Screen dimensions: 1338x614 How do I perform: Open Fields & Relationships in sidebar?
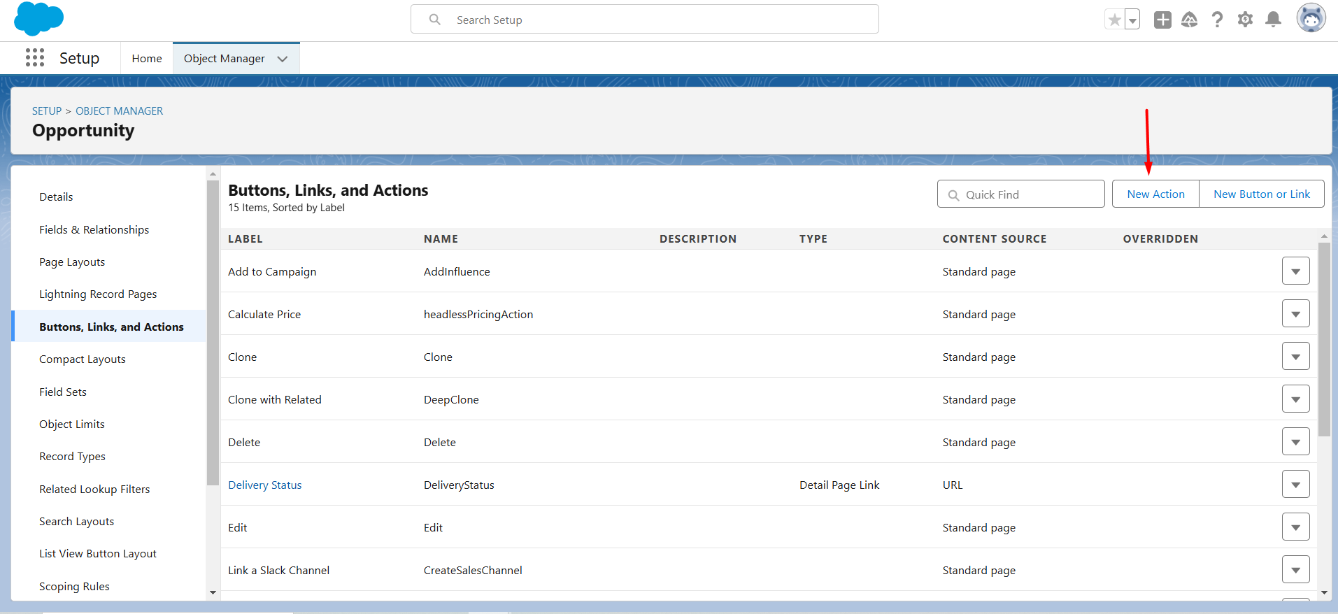[x=94, y=229]
